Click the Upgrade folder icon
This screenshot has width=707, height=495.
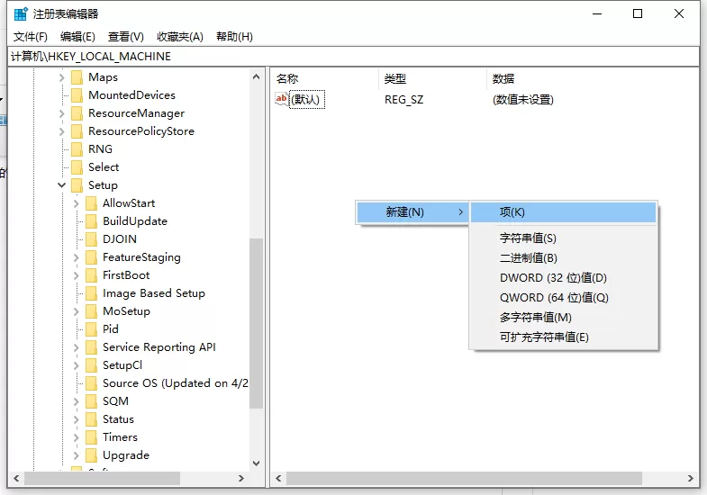pyautogui.click(x=92, y=455)
